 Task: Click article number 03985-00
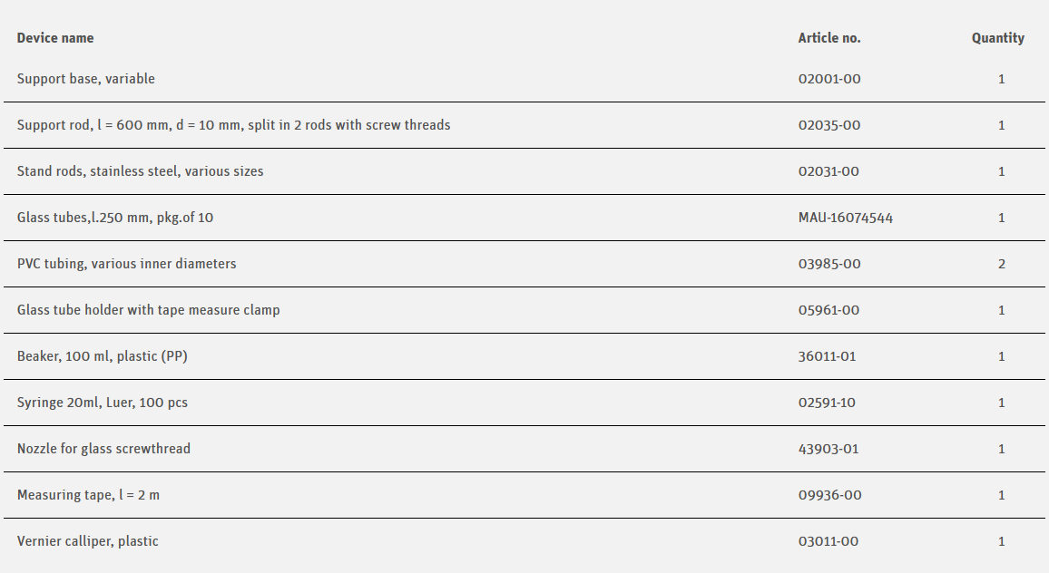pyautogui.click(x=829, y=264)
